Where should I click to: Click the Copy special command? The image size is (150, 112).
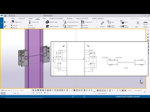[111, 26]
